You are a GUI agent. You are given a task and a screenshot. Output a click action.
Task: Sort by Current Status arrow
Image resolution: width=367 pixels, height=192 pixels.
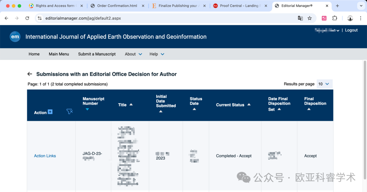pyautogui.click(x=249, y=105)
